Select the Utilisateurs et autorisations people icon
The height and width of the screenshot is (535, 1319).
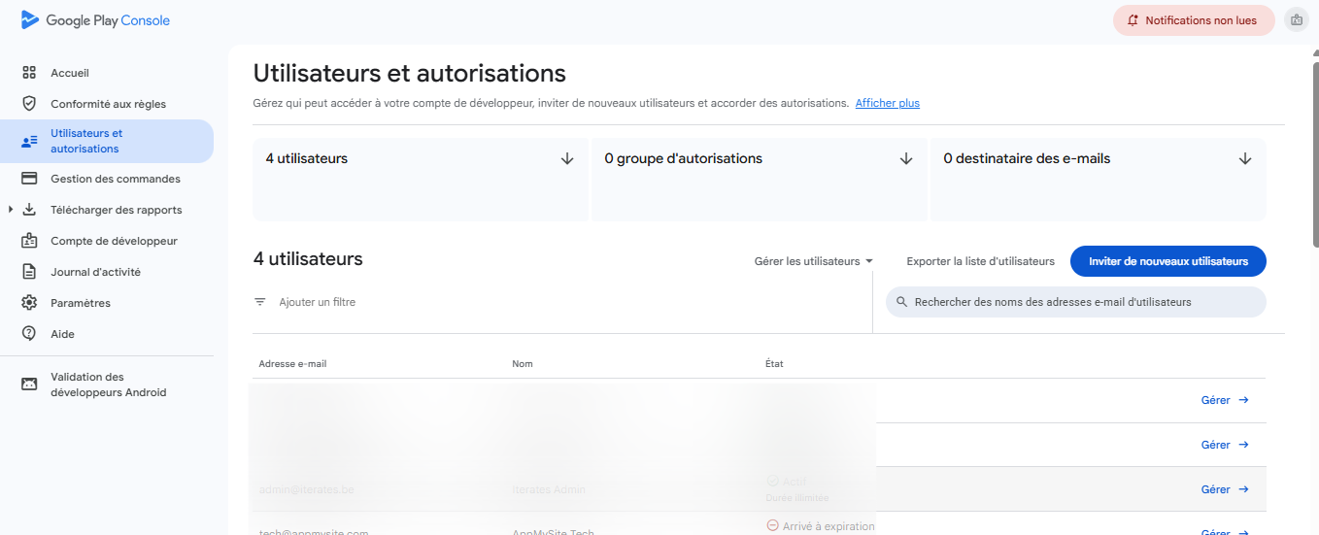point(29,142)
